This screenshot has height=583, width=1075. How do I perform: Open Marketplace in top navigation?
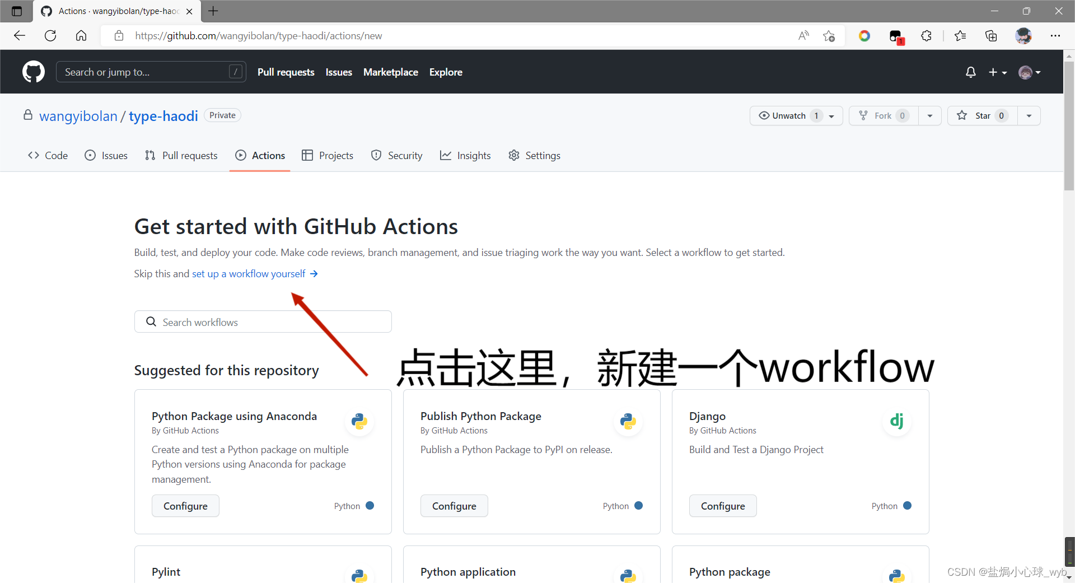pyautogui.click(x=391, y=72)
